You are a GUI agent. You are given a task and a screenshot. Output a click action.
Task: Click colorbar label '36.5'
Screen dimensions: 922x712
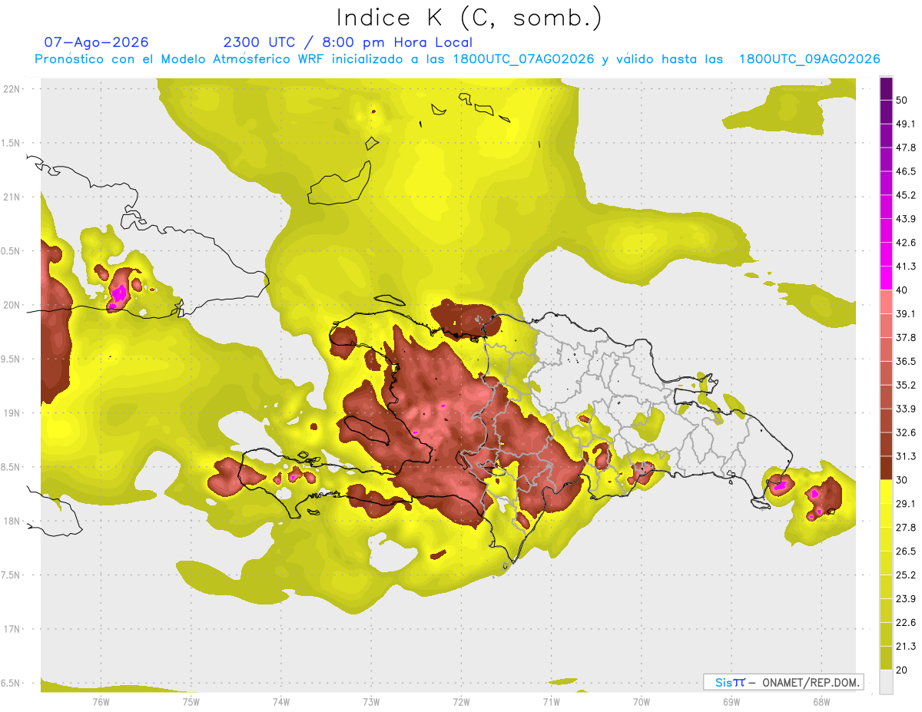(906, 361)
